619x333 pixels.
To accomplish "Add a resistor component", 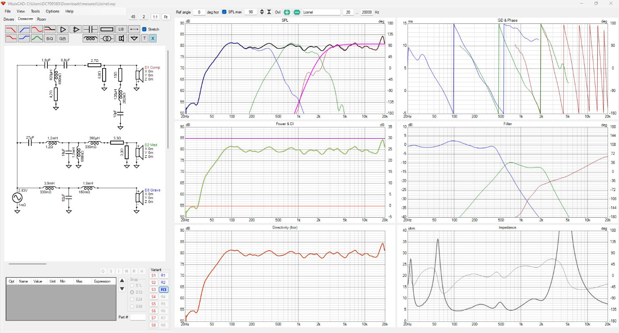I will click(107, 29).
